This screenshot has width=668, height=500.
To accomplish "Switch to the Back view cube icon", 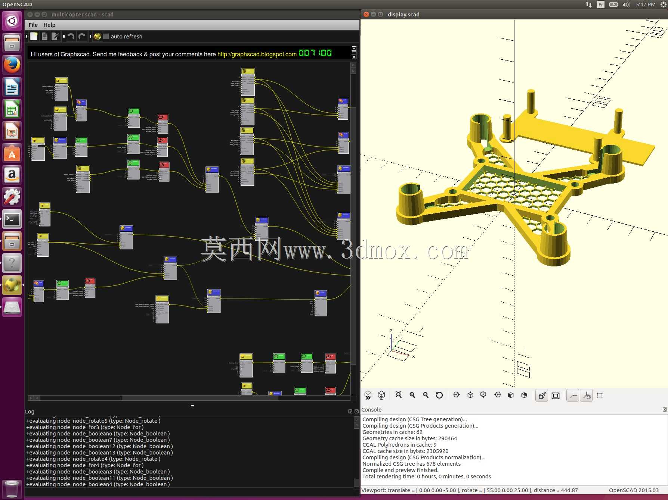I will tap(524, 395).
